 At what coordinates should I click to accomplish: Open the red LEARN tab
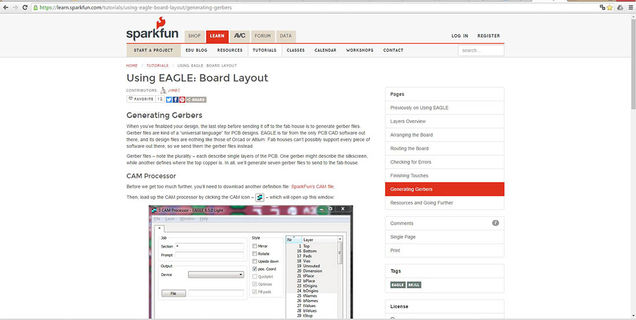pos(217,36)
